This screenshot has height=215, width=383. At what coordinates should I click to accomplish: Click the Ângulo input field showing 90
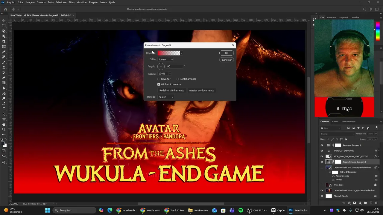[174, 66]
